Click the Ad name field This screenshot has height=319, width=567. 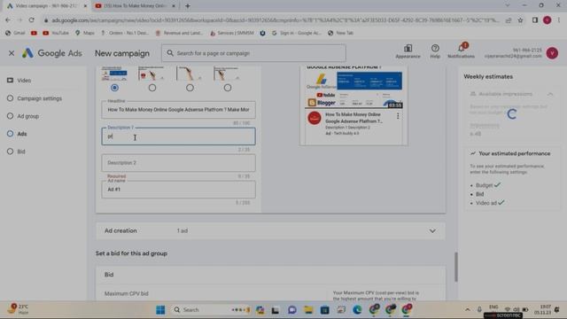pyautogui.click(x=179, y=190)
